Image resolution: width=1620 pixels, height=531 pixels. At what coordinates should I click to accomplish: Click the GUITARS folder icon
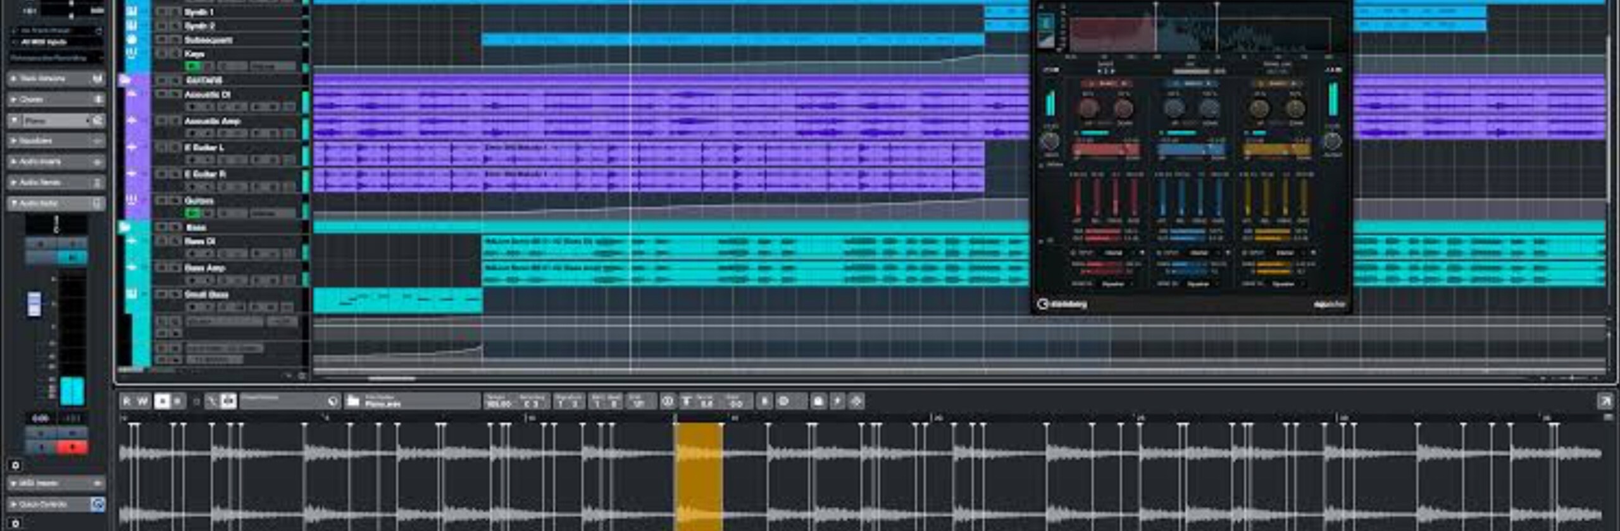click(125, 80)
